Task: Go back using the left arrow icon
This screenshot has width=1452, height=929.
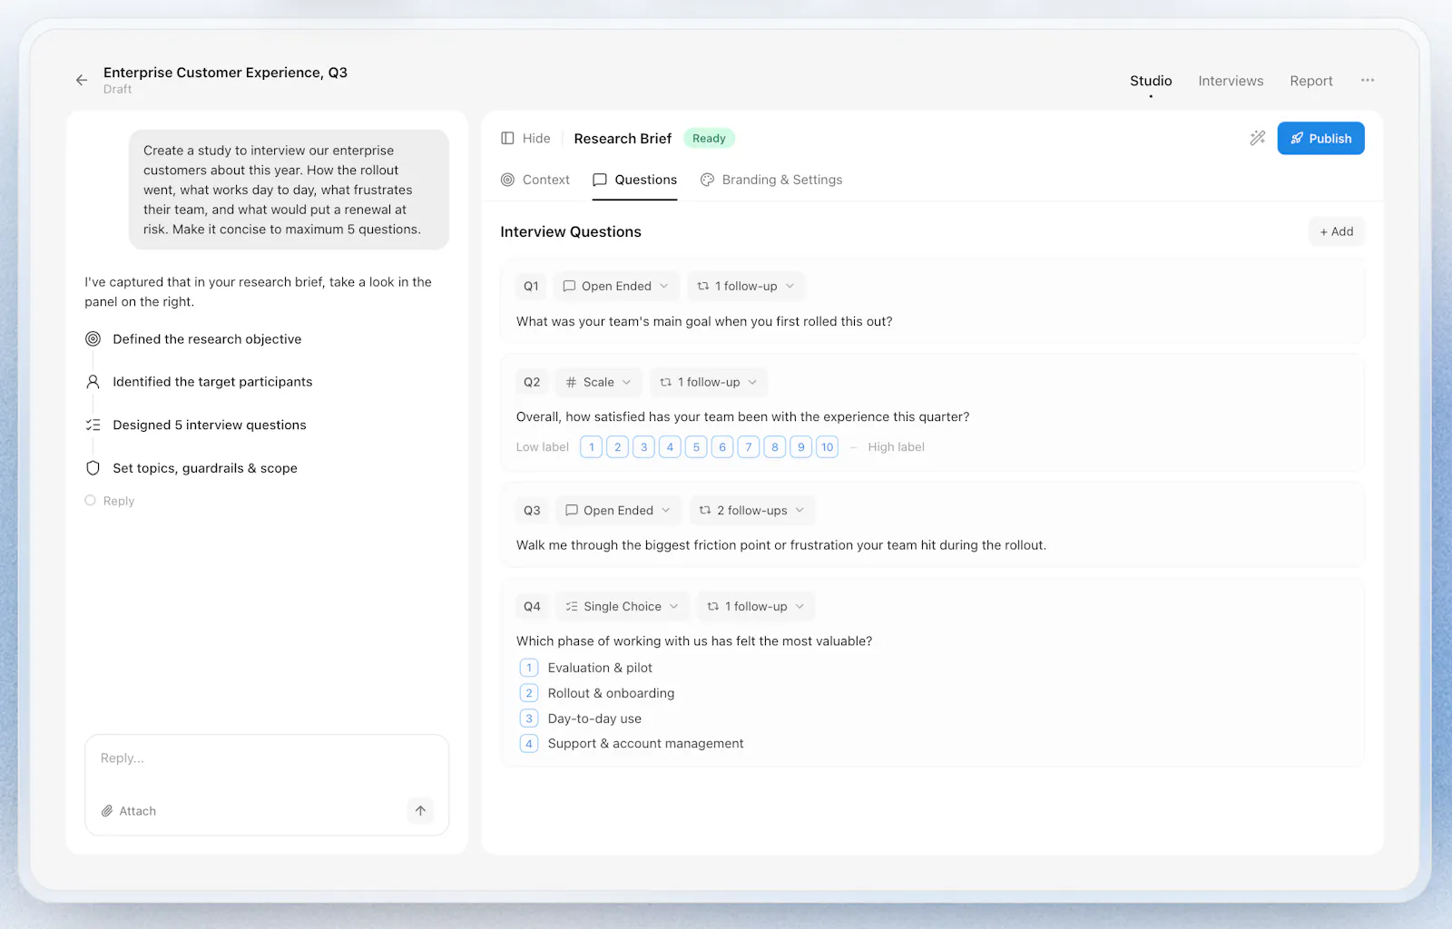Action: (82, 80)
